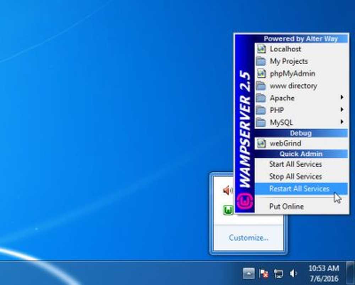The image size is (355, 285).
Task: Choose Restart All Services
Action: 301,188
